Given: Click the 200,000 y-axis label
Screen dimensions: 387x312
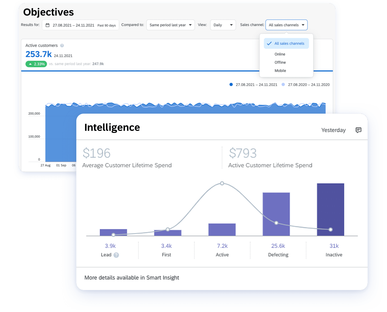Looking at the screenshot, I should [34, 114].
